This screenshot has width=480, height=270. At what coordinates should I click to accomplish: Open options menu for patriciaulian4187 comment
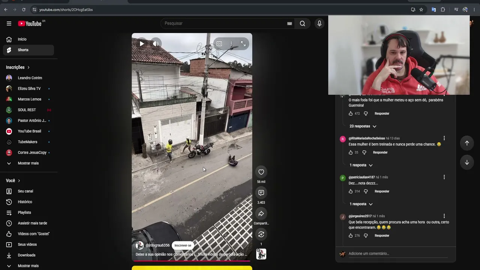[x=444, y=177]
